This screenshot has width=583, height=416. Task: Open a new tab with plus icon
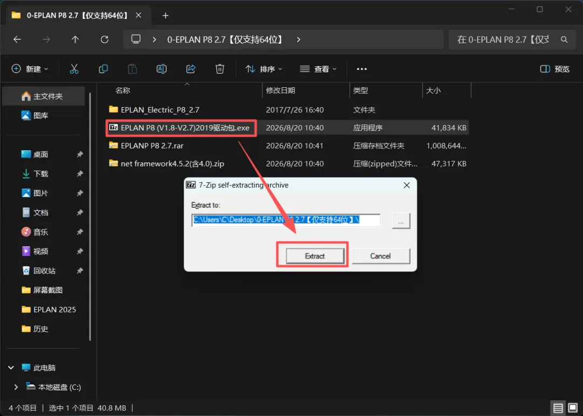click(x=166, y=15)
